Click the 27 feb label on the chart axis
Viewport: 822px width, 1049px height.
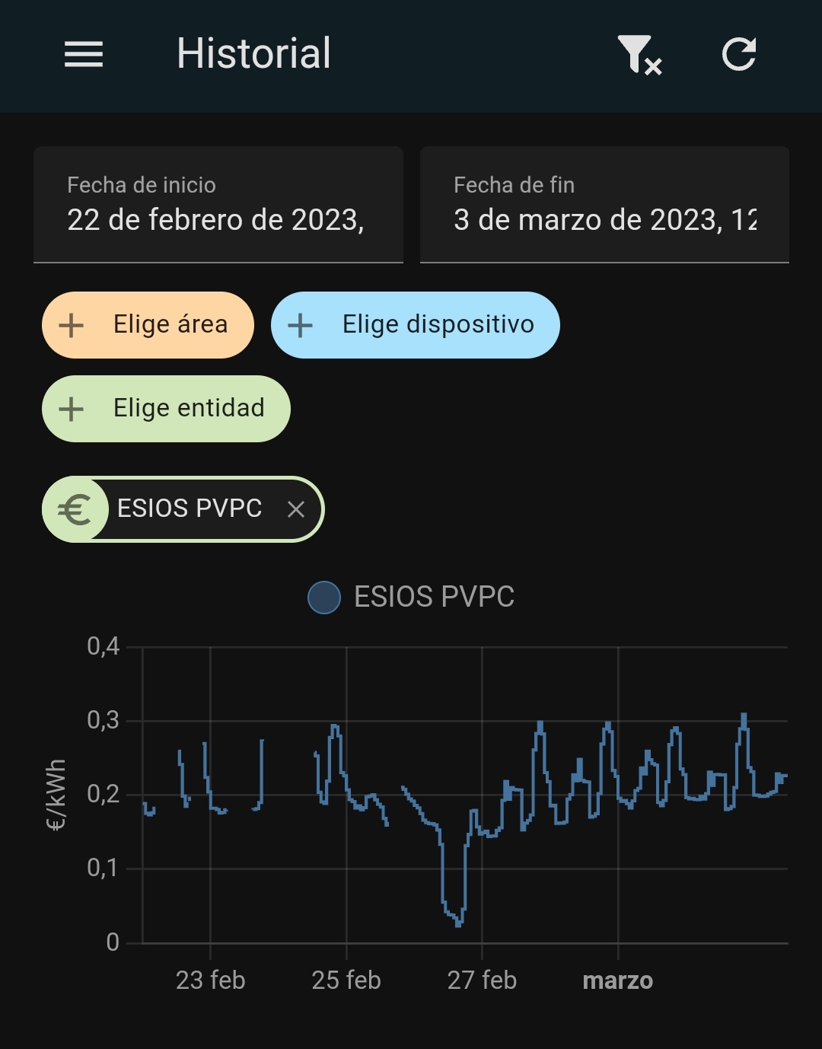(483, 980)
